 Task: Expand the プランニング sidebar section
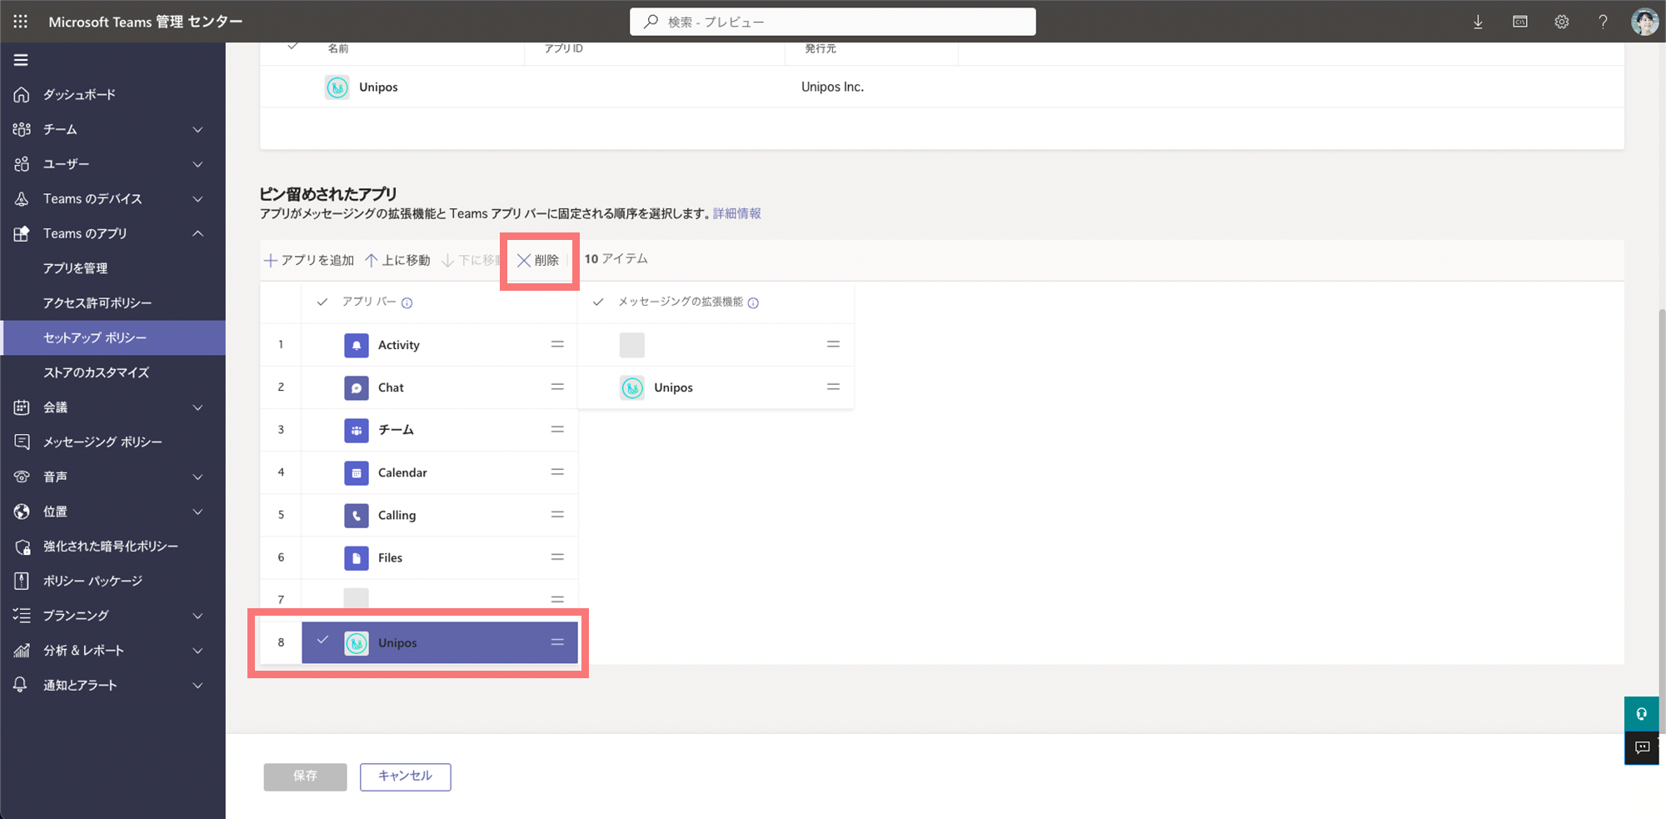coord(197,616)
